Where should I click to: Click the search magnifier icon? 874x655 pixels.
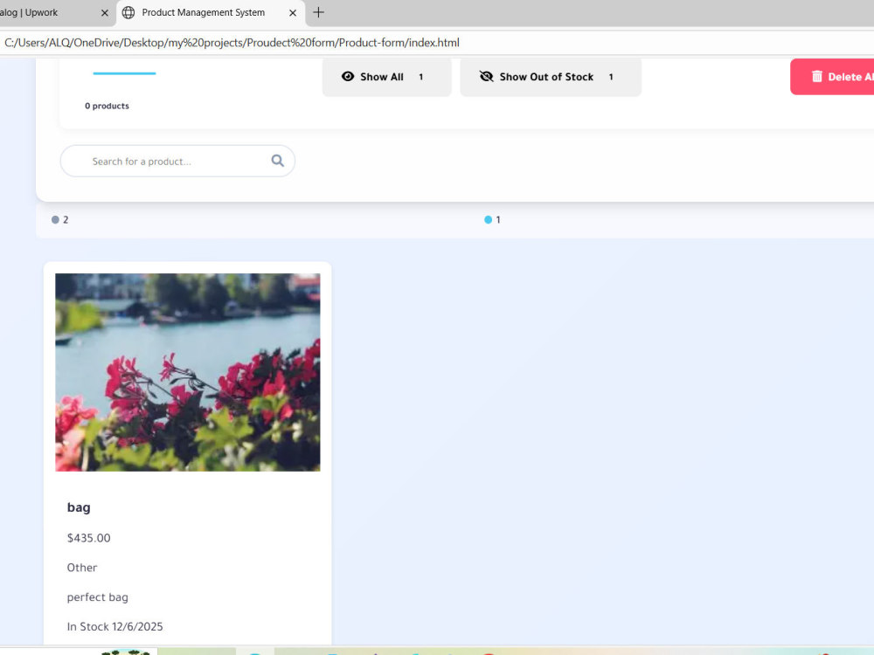click(278, 161)
